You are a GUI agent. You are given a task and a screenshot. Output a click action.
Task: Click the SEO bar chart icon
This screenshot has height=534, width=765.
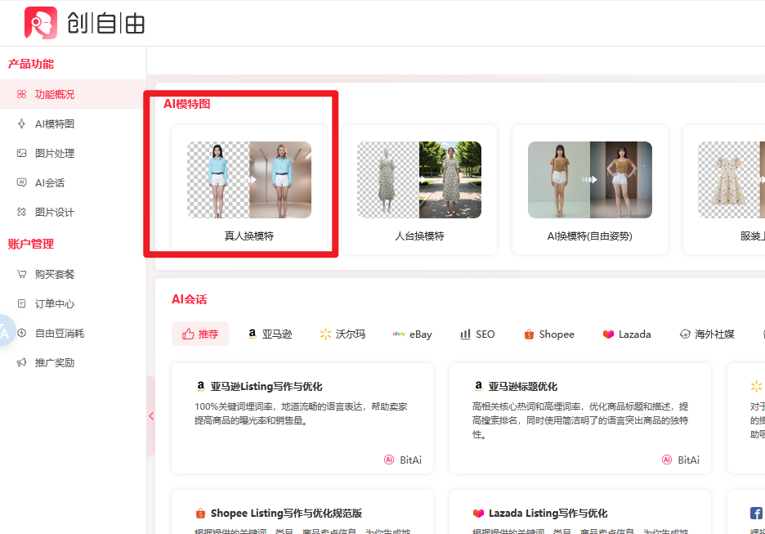click(x=465, y=334)
